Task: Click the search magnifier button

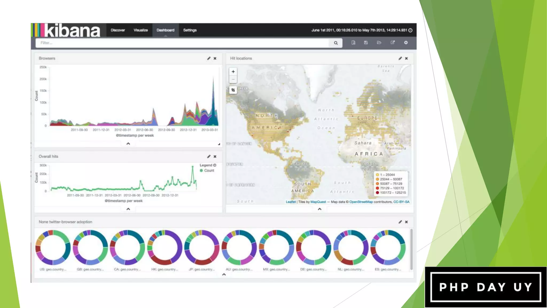Action: point(336,43)
